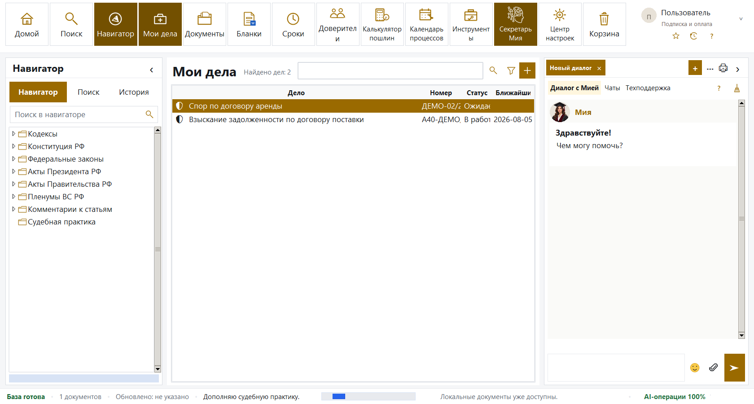Open the Корзина trash
The height and width of the screenshot is (404, 754).
coord(605,24)
